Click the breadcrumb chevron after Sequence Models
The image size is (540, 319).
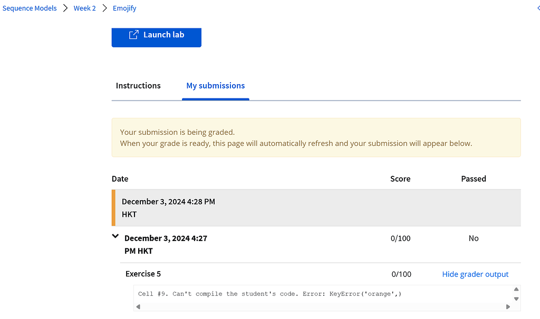click(x=65, y=8)
